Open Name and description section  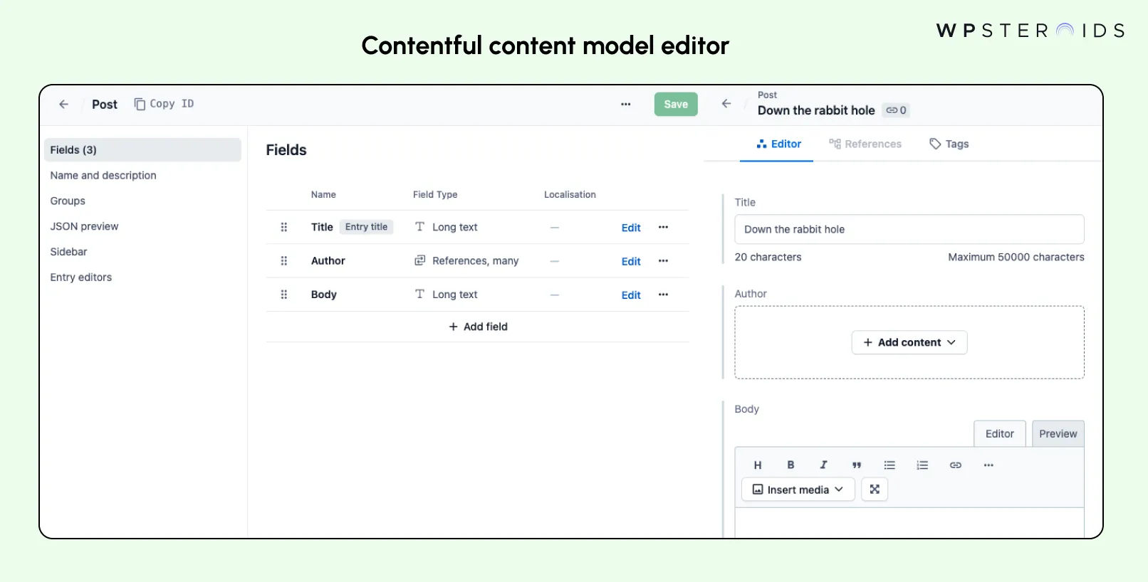103,175
